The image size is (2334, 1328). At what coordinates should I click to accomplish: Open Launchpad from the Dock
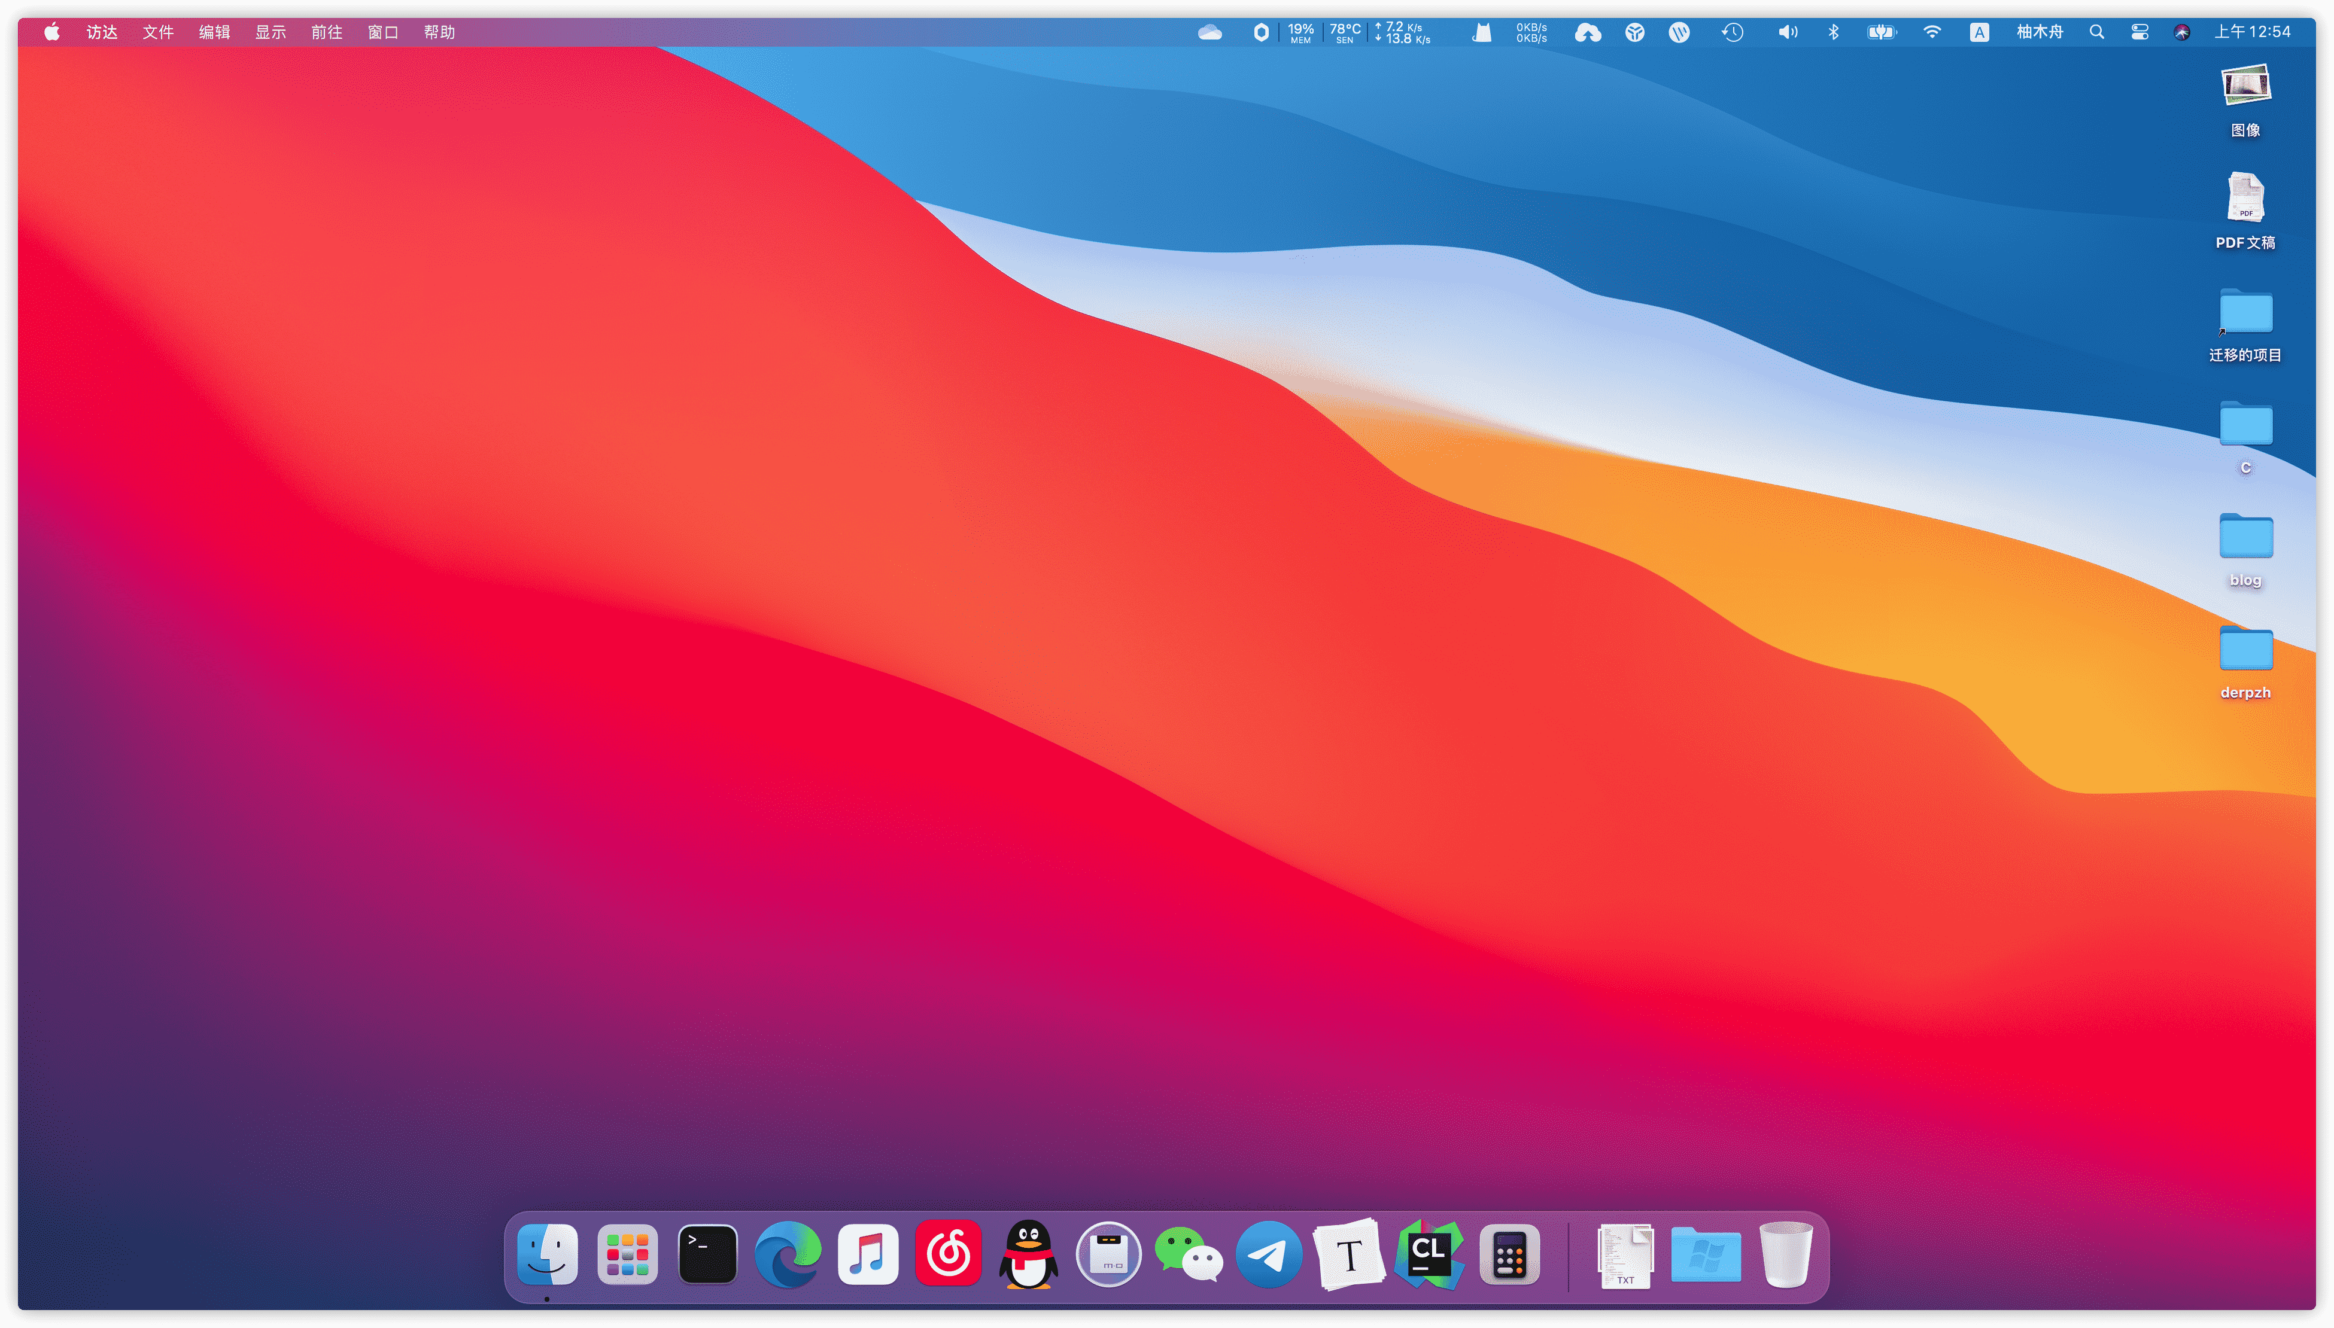[627, 1254]
